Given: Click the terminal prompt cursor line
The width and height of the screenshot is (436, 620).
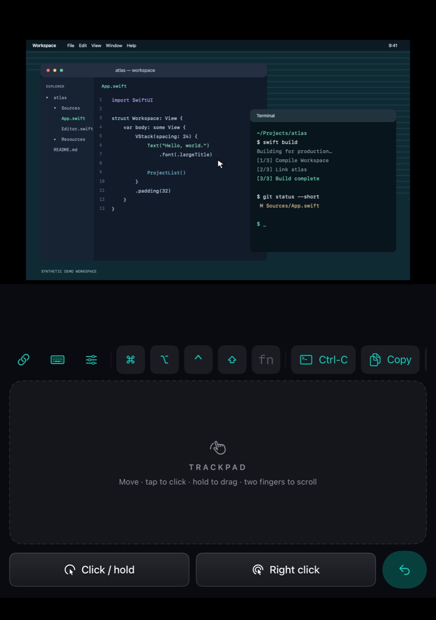Looking at the screenshot, I should pos(261,224).
